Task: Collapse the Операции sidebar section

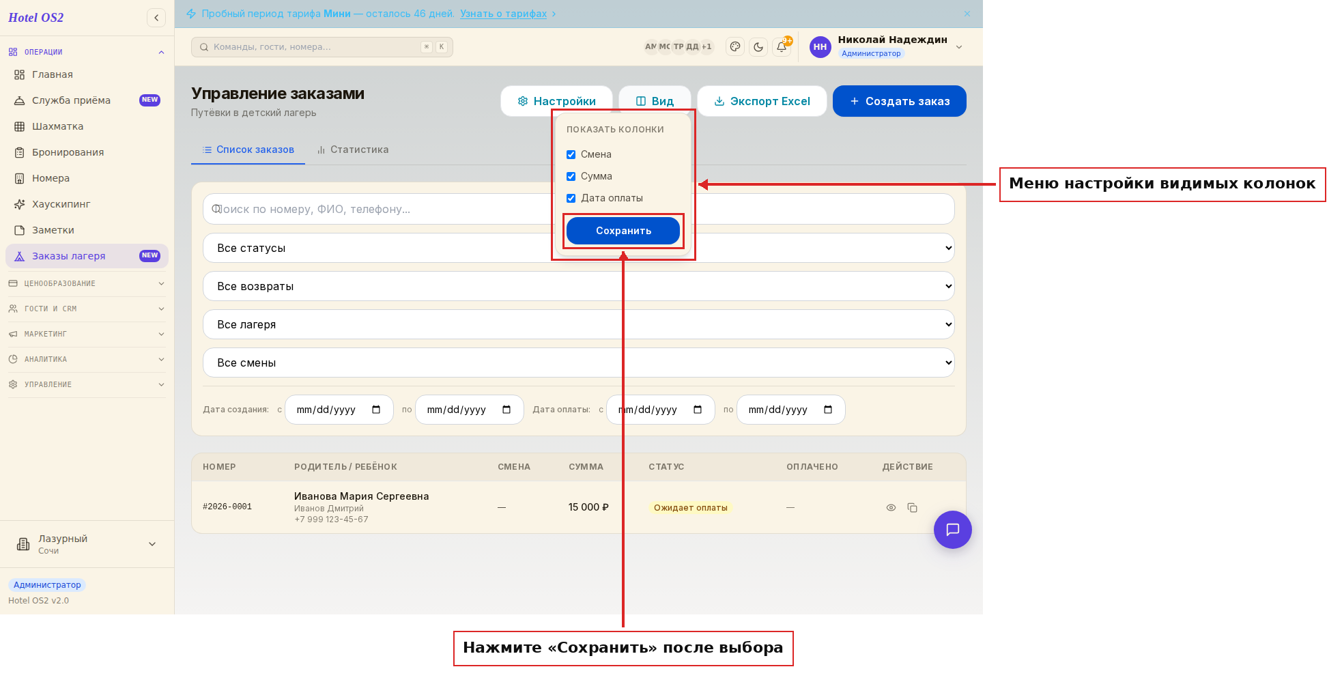Action: pyautogui.click(x=87, y=52)
